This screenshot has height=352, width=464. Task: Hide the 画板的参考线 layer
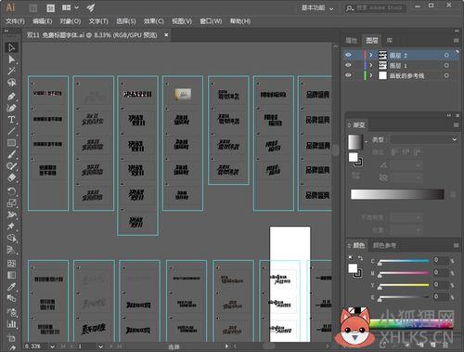(x=348, y=75)
